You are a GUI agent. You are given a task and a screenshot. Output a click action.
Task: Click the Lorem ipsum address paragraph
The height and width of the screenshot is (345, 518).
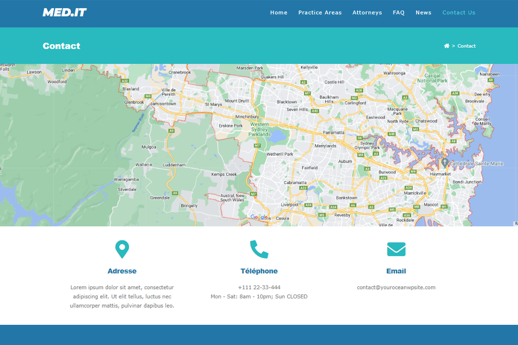[122, 297]
